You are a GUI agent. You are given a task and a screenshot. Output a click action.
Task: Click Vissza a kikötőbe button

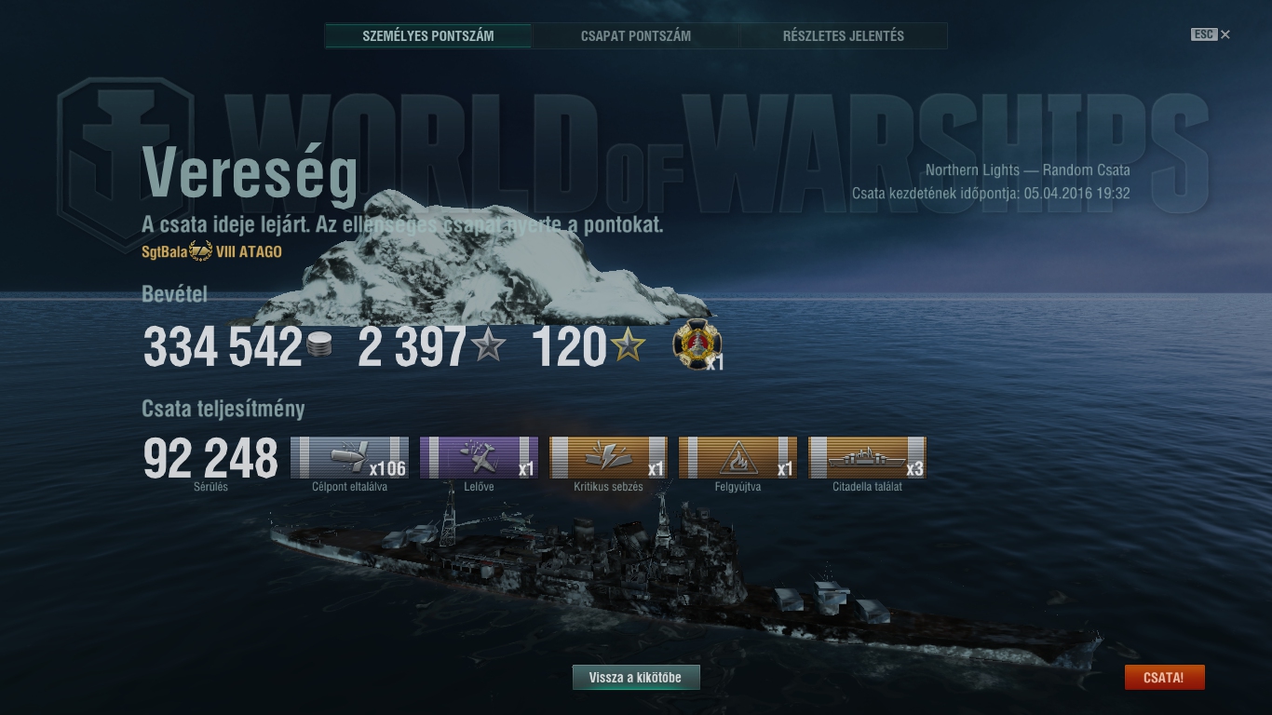636,678
